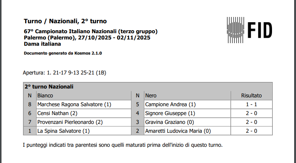Select Campione Andrea in Nero column
The width and height of the screenshot is (296, 163).
click(x=171, y=104)
